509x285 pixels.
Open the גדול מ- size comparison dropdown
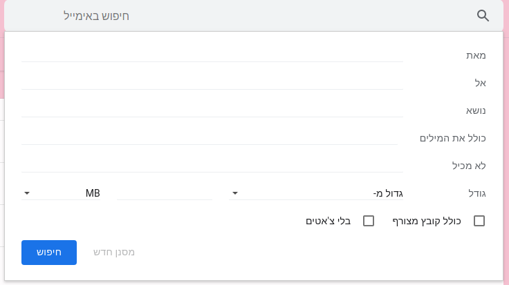(316, 193)
